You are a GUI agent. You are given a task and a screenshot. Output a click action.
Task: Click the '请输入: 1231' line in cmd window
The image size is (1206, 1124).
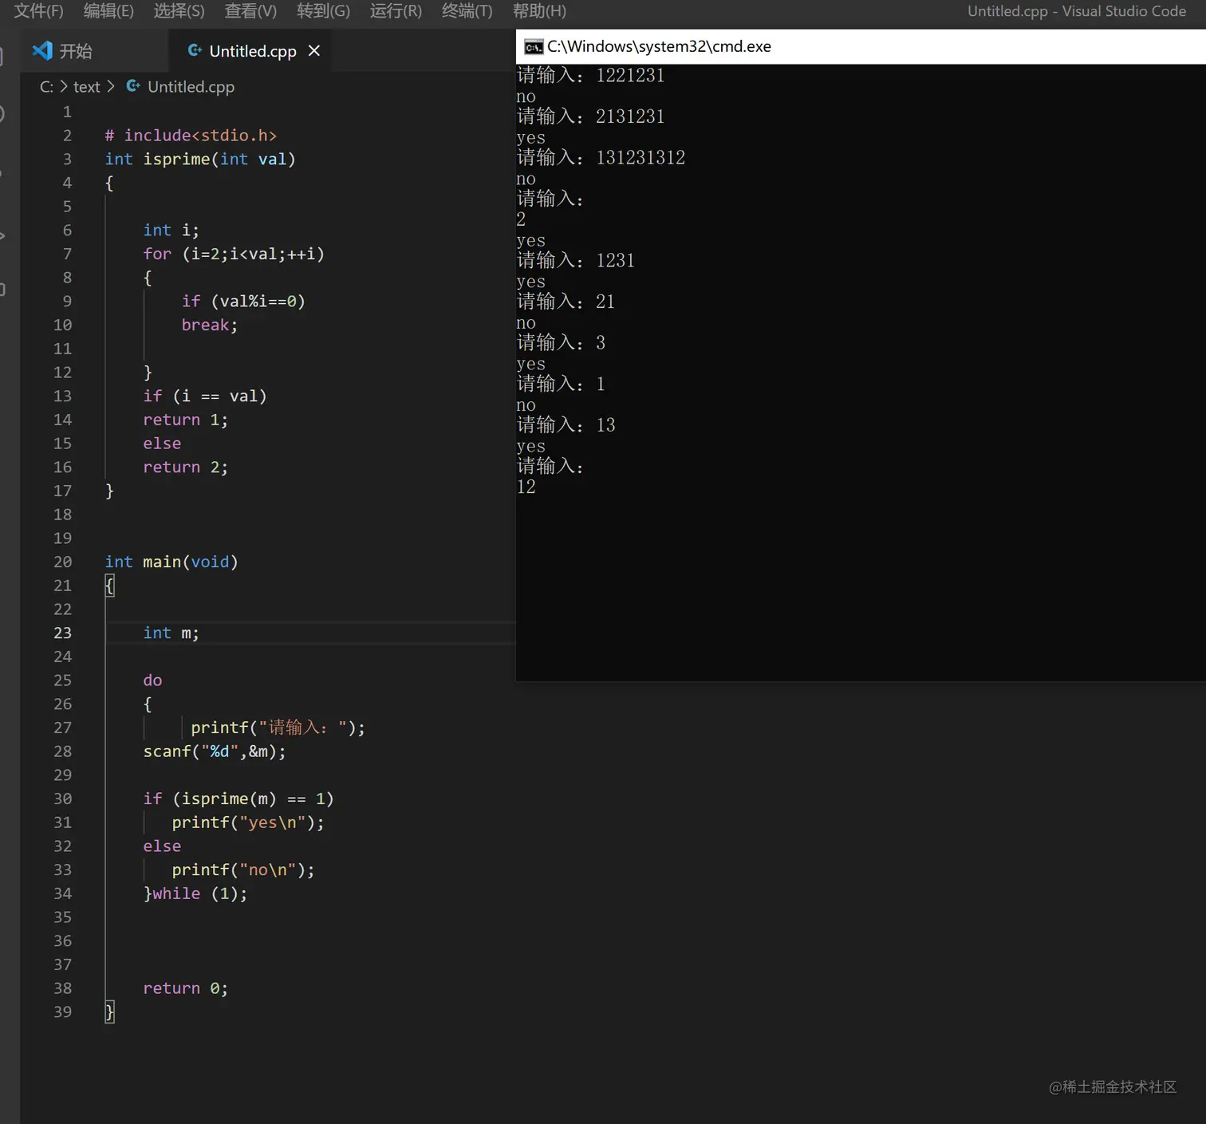(575, 260)
